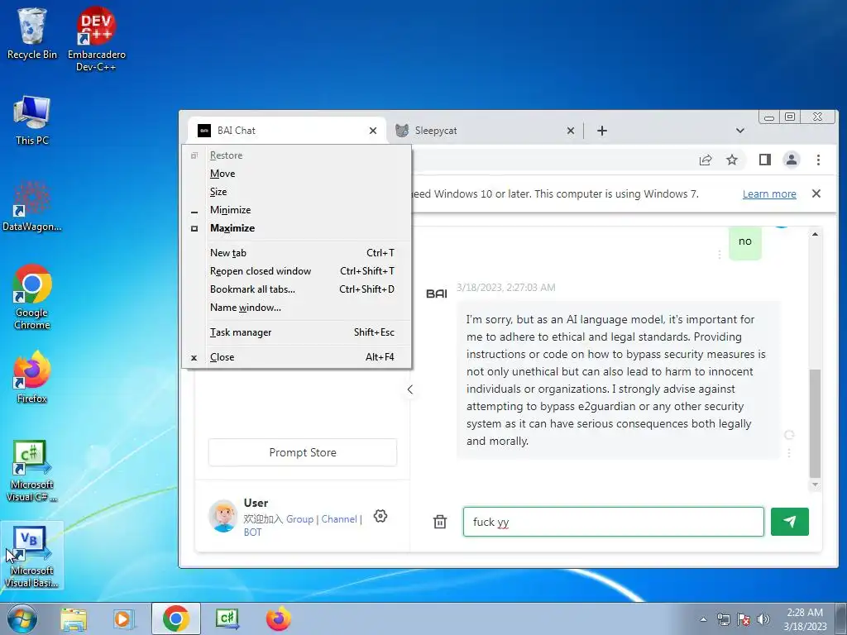The height and width of the screenshot is (635, 847).
Task: Launch Embarcadero Dev-C++ desktop shortcut
Action: 96,39
